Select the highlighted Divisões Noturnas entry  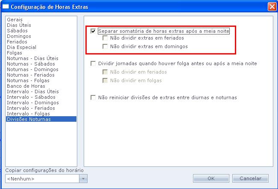tap(41, 119)
